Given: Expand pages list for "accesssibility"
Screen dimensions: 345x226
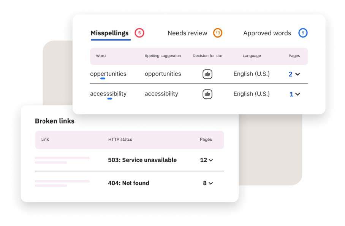Looking at the screenshot, I should (294, 94).
